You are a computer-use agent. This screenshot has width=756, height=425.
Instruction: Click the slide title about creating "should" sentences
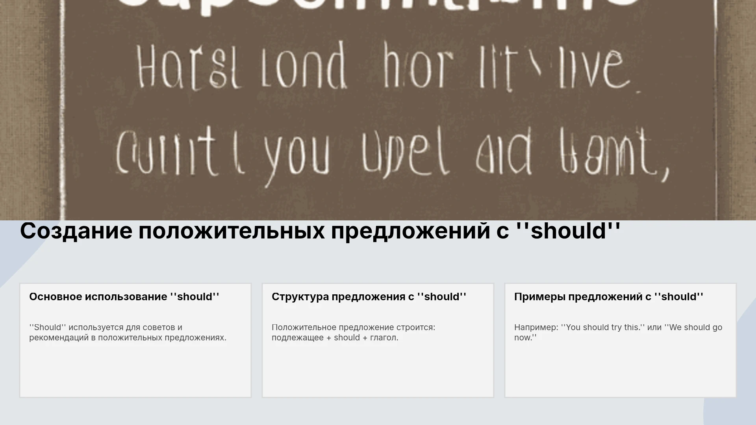(x=320, y=231)
